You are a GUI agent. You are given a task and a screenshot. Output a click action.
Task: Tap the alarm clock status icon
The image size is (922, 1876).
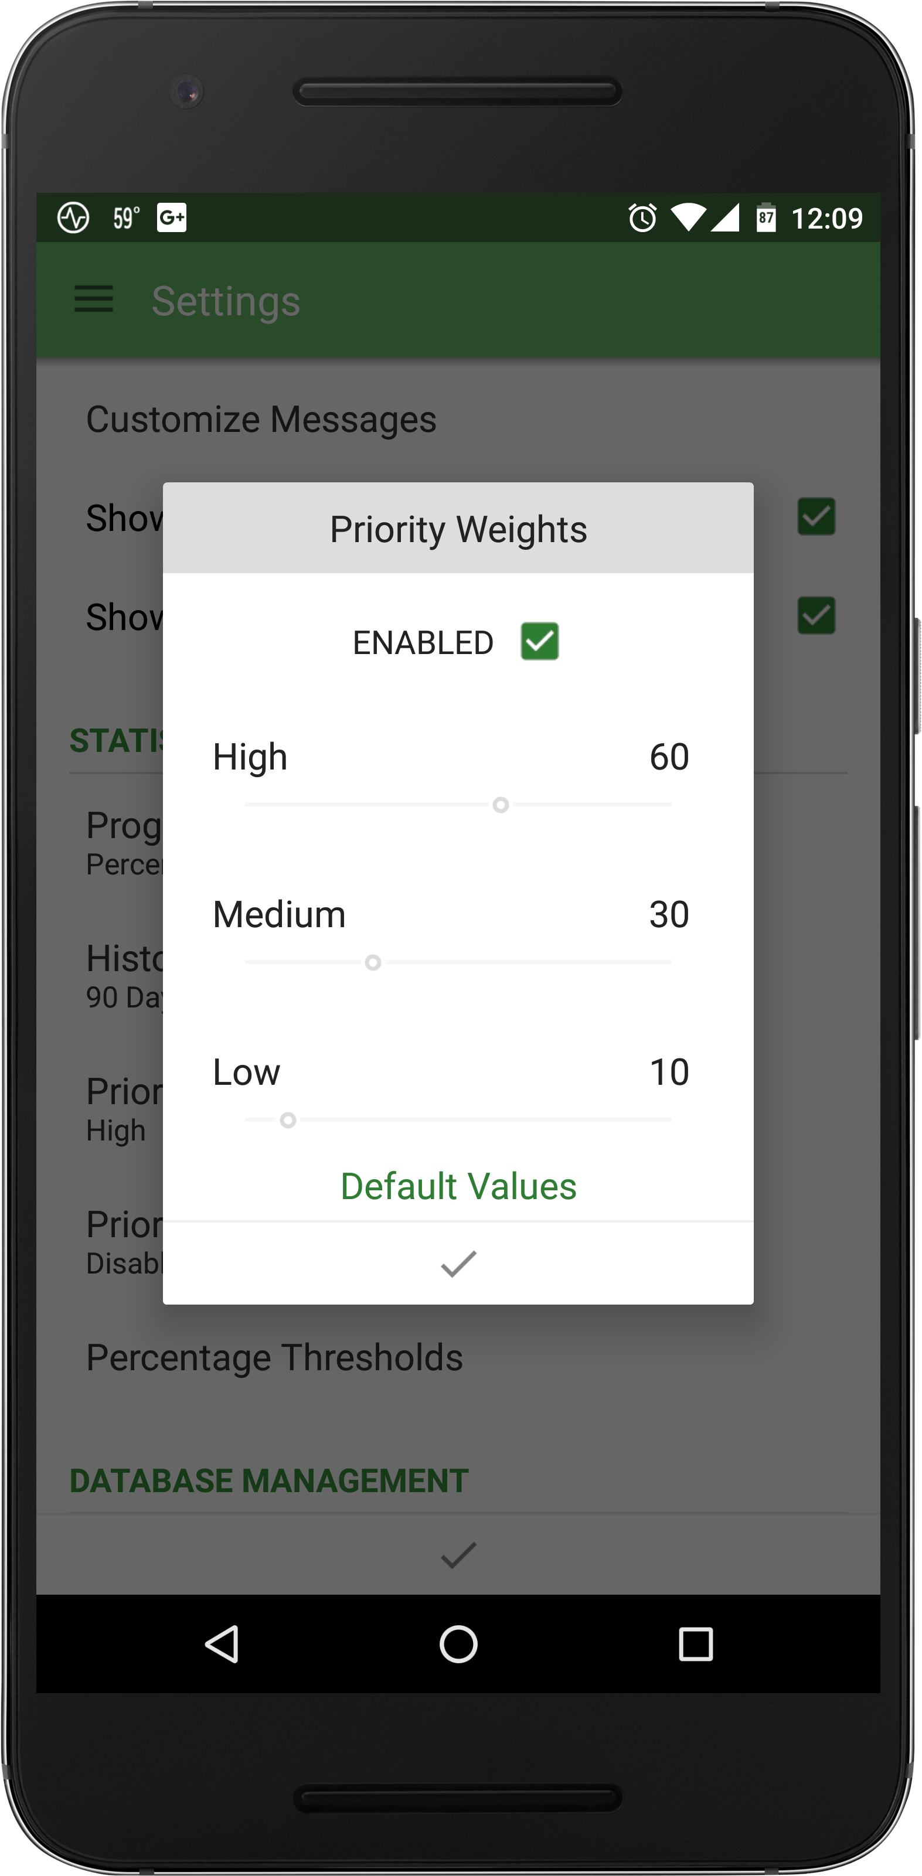642,218
